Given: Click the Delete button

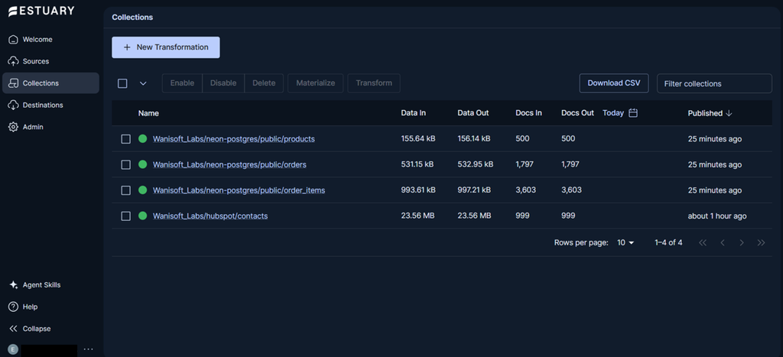Looking at the screenshot, I should click(264, 83).
